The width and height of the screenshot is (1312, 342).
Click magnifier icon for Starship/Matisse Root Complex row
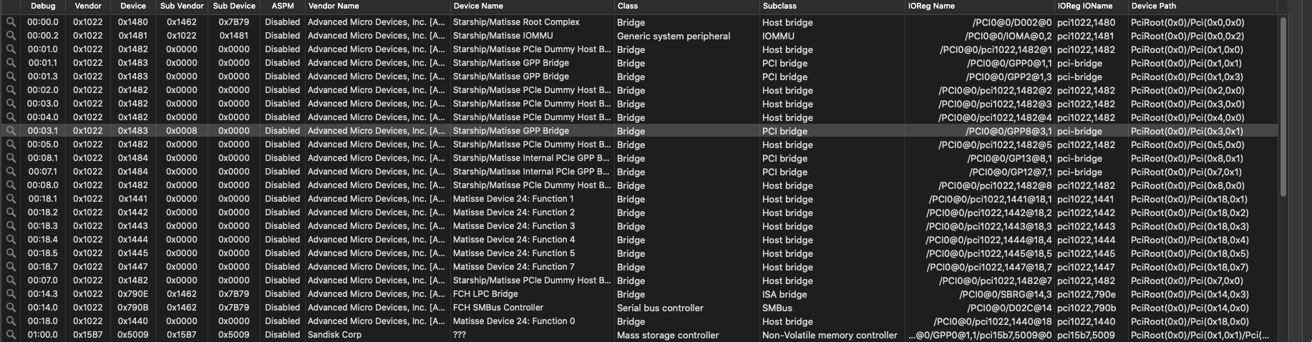pos(11,22)
